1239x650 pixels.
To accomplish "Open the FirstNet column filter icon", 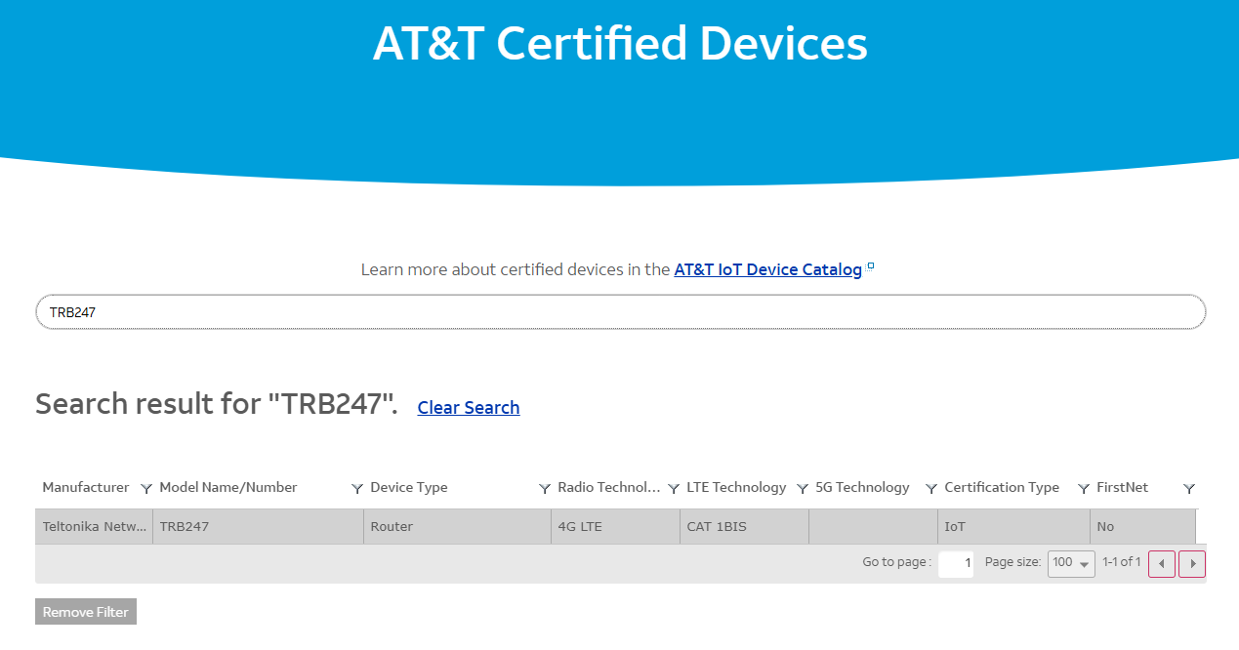I will 1189,488.
